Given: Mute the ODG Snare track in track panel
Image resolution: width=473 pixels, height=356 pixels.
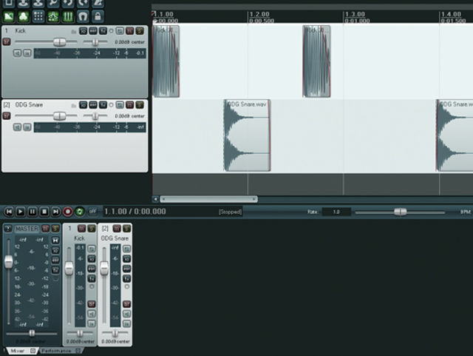Looking at the screenshot, I should point(130,105).
